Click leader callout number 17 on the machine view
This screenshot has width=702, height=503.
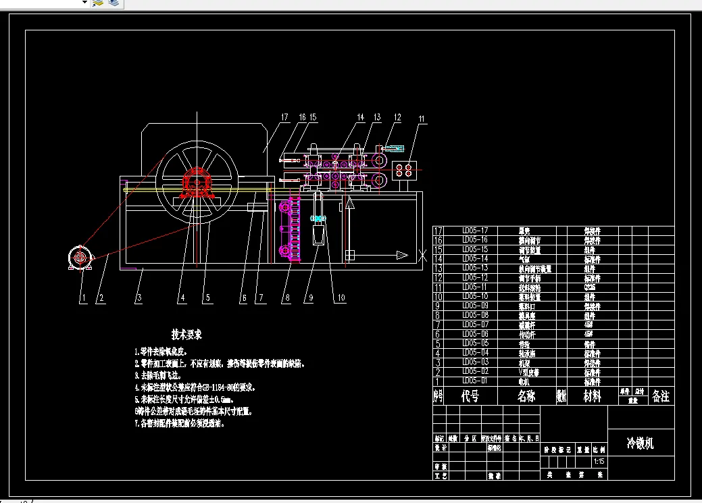(x=284, y=117)
